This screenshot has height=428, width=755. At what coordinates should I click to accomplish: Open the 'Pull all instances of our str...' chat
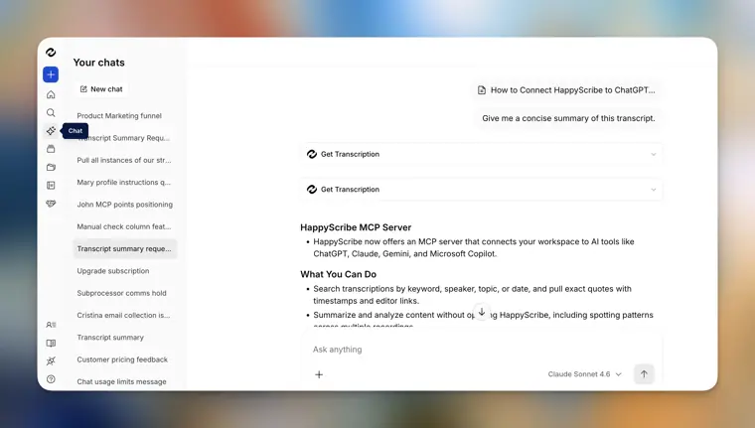pos(124,160)
